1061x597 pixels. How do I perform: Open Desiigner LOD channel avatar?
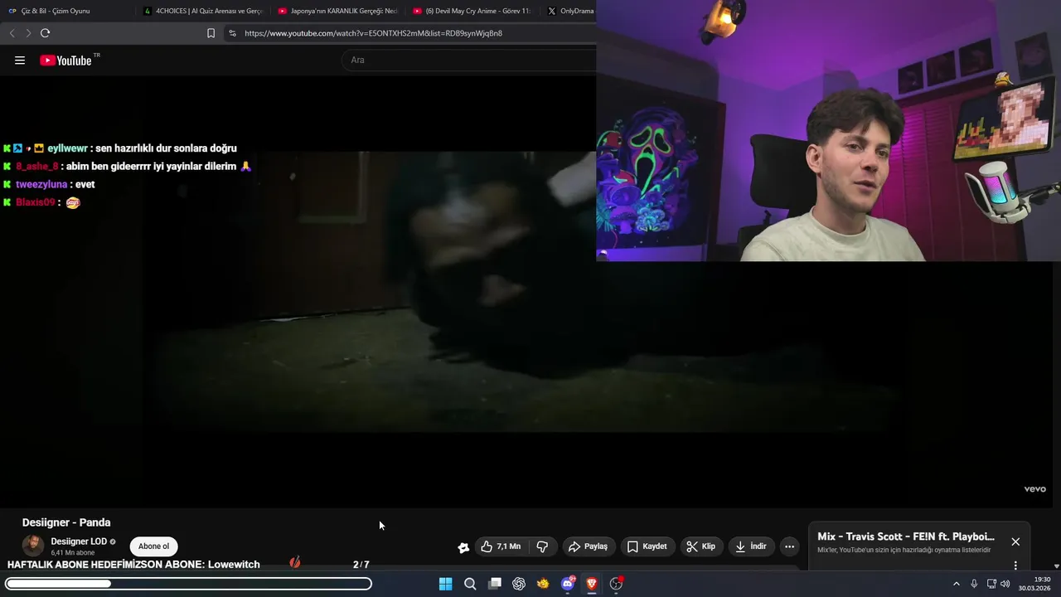tap(33, 546)
